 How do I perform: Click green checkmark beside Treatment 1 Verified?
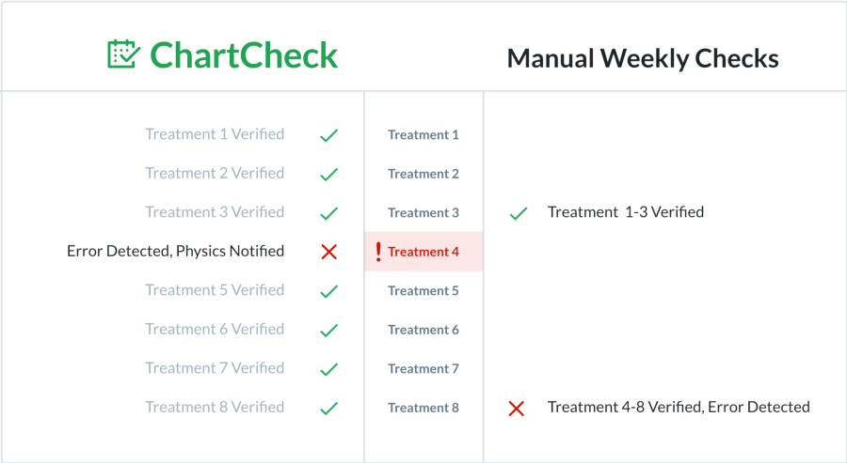tap(329, 135)
